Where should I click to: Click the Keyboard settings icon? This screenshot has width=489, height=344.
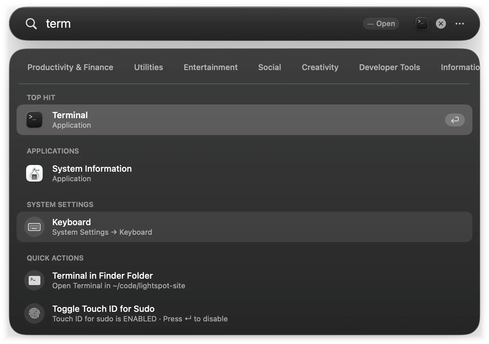tap(34, 227)
